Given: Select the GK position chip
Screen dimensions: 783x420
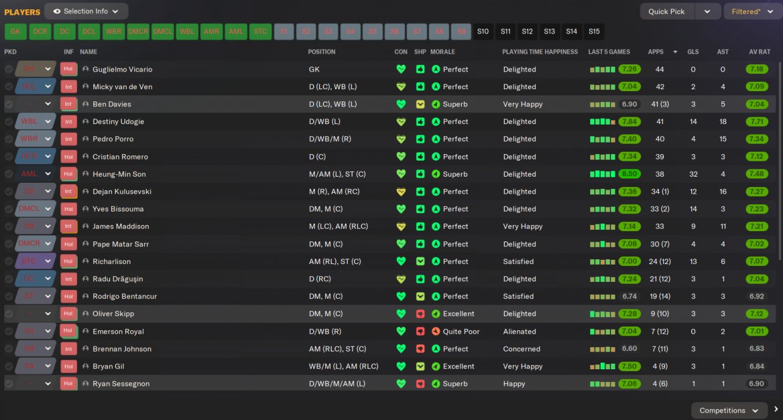Looking at the screenshot, I should coord(15,31).
